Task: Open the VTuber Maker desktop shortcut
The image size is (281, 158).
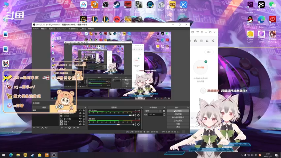Action: (250, 37)
